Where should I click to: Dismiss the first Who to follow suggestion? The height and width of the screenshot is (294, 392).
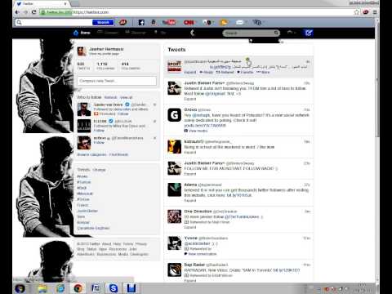pos(154,105)
